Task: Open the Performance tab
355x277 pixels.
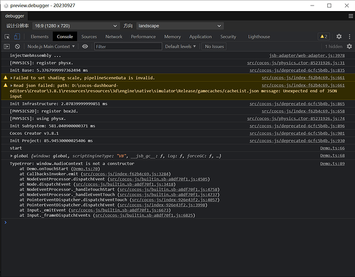Action: 143,37
